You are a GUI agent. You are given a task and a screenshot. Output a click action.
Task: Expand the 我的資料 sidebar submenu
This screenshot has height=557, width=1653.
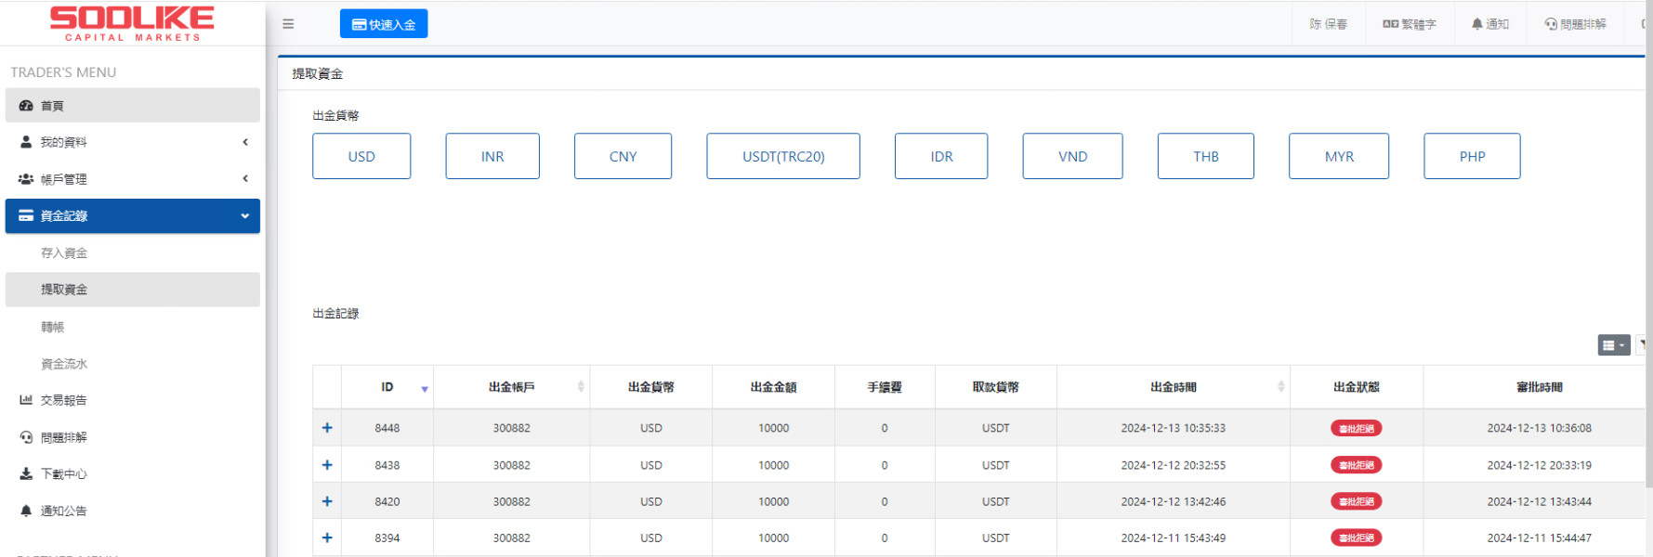click(x=132, y=142)
